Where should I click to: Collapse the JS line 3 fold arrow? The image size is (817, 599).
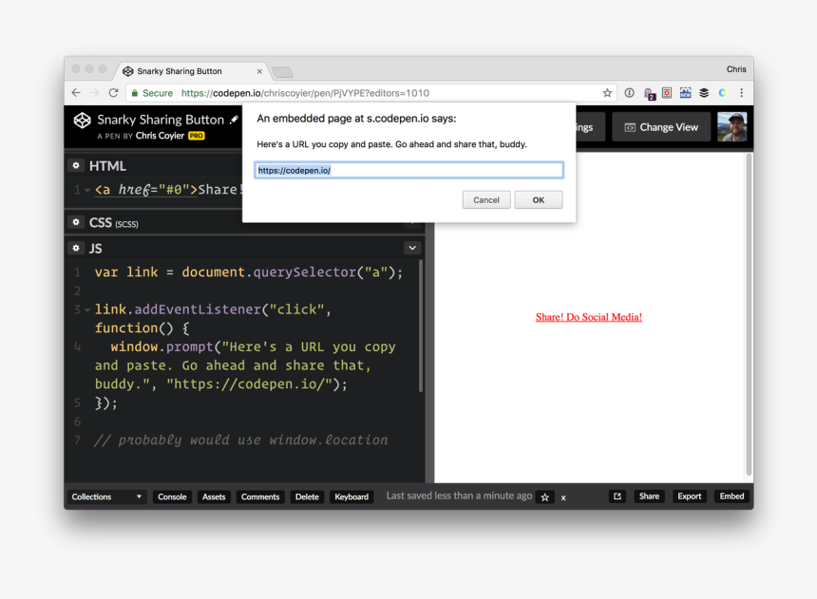87,310
